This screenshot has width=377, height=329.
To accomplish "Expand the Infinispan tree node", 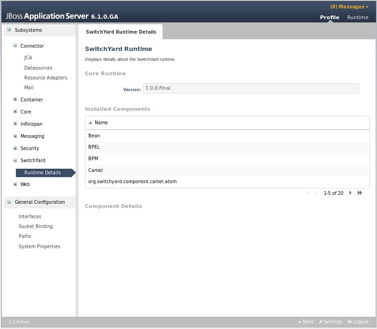I will point(15,124).
